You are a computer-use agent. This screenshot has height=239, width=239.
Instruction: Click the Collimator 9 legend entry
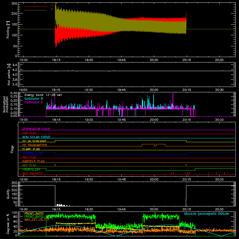pos(33,102)
